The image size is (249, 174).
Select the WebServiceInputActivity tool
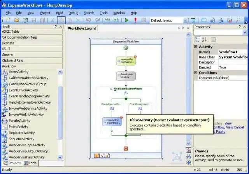27,145
